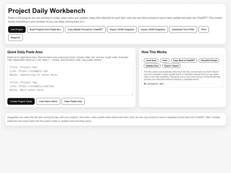Image resolution: width=231 pixels, height=173 pixels.
Task: Click the 'No projects yet.' text
Action: coord(154,84)
